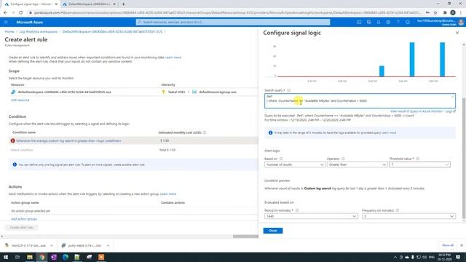Viewport: 466px width, 262px height.
Task: Open the Operator dropdown
Action: [x=357, y=164]
